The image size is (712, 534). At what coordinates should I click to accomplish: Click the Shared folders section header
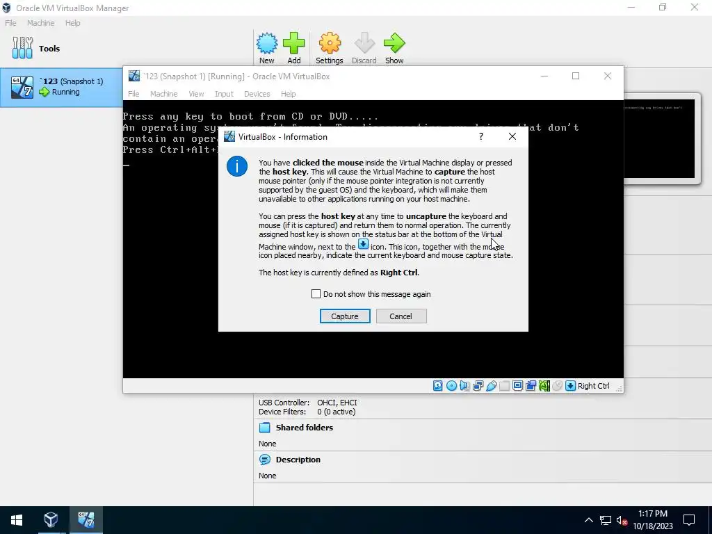(305, 428)
